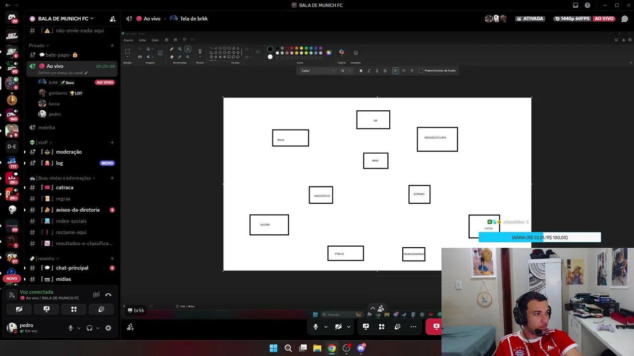The width and height of the screenshot is (634, 356).
Task: Mute microphone in user panel
Action: (70, 328)
